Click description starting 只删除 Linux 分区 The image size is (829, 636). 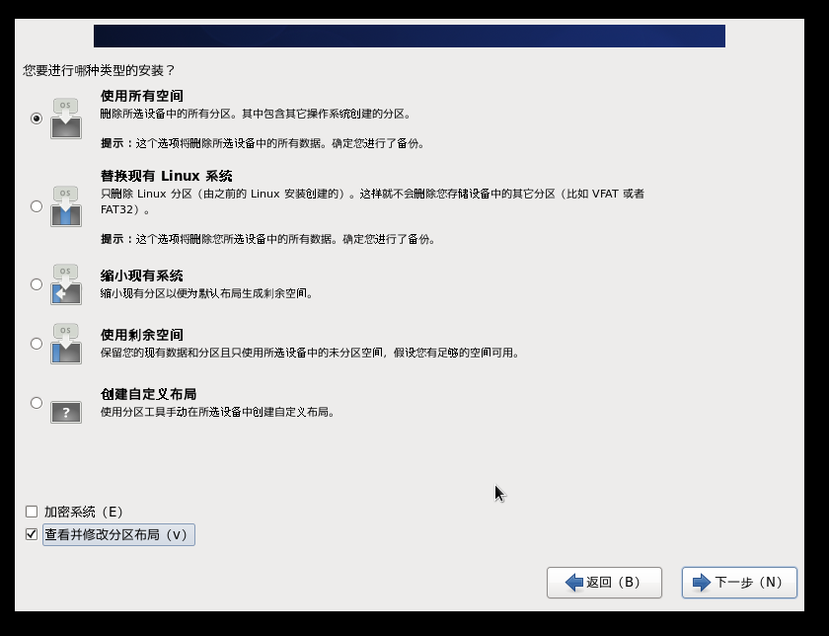[x=372, y=201]
